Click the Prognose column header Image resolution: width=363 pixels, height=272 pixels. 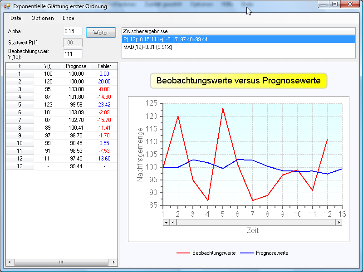pos(76,66)
